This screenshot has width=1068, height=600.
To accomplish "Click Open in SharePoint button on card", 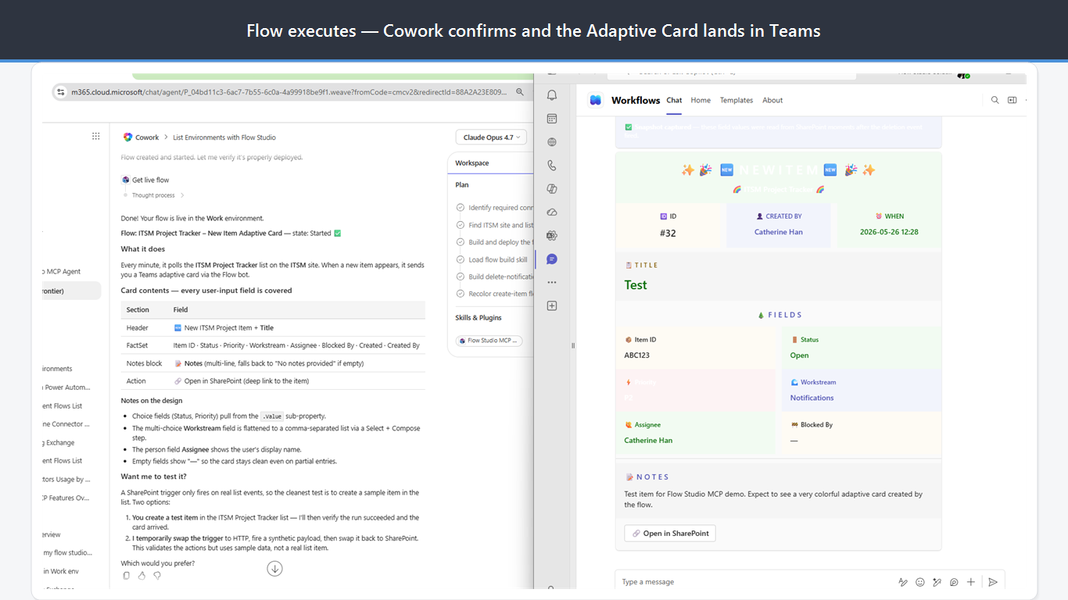I will [x=670, y=534].
